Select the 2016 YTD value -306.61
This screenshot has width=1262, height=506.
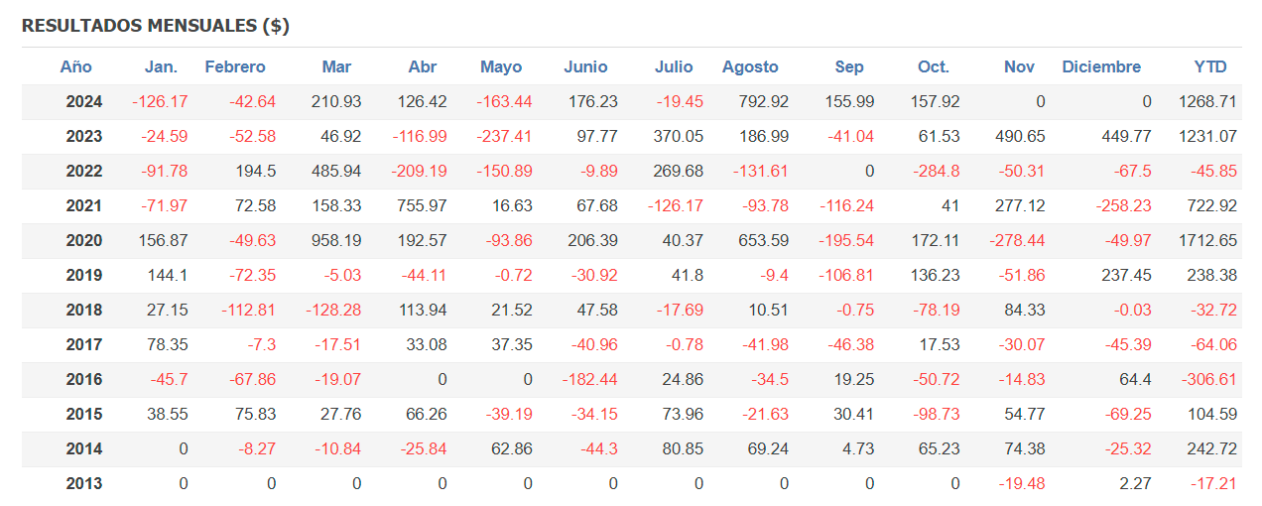1207,379
